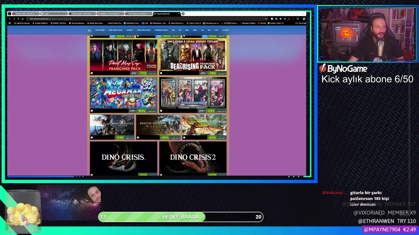This screenshot has width=419, height=235.
Task: Switch to the YouTube Studio tab
Action: 26,14
